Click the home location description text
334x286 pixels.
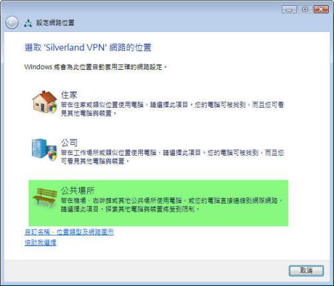pos(172,109)
